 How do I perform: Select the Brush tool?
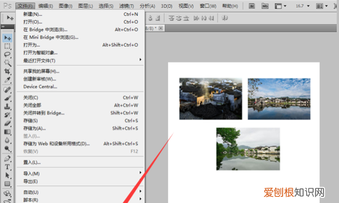click(x=7, y=98)
